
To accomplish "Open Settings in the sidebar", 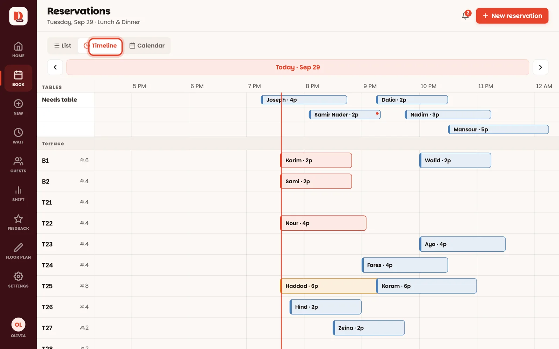I will 18,280.
